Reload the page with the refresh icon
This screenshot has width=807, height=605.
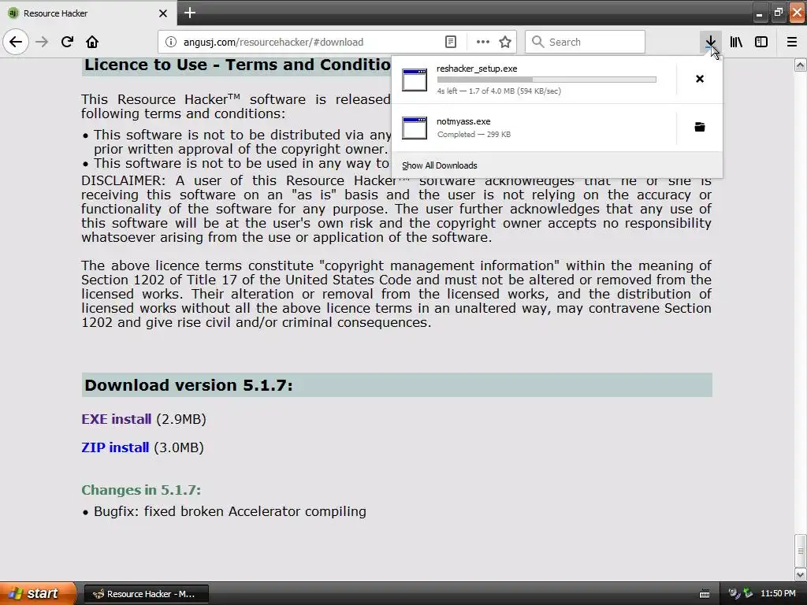coord(67,42)
